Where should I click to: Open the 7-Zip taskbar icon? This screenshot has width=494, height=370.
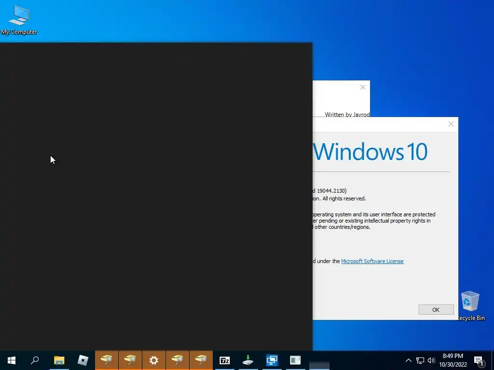click(x=225, y=360)
